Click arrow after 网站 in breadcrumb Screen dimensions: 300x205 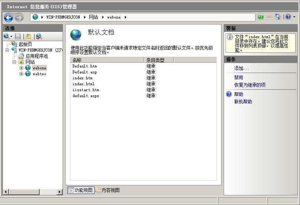pyautogui.click(x=103, y=17)
